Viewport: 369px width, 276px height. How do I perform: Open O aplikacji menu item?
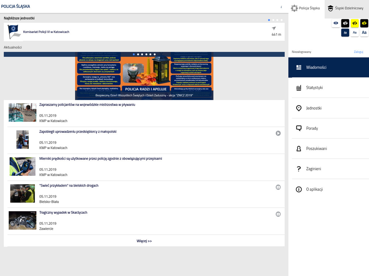(x=328, y=189)
